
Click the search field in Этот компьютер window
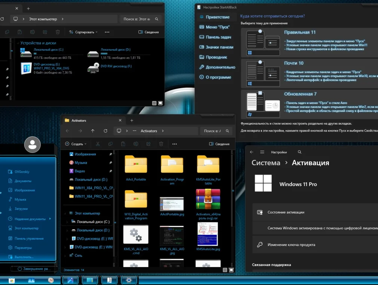point(138,19)
